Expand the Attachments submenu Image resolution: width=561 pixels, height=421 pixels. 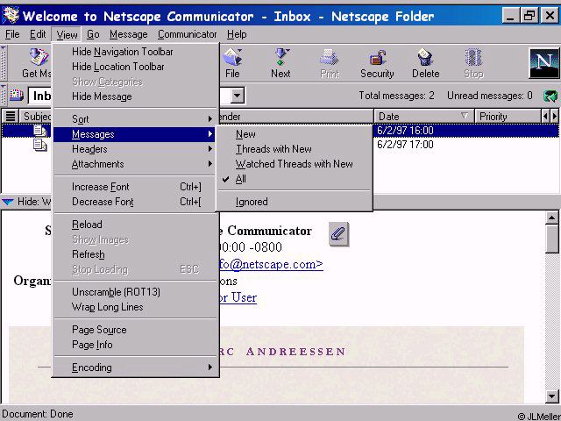[x=135, y=164]
